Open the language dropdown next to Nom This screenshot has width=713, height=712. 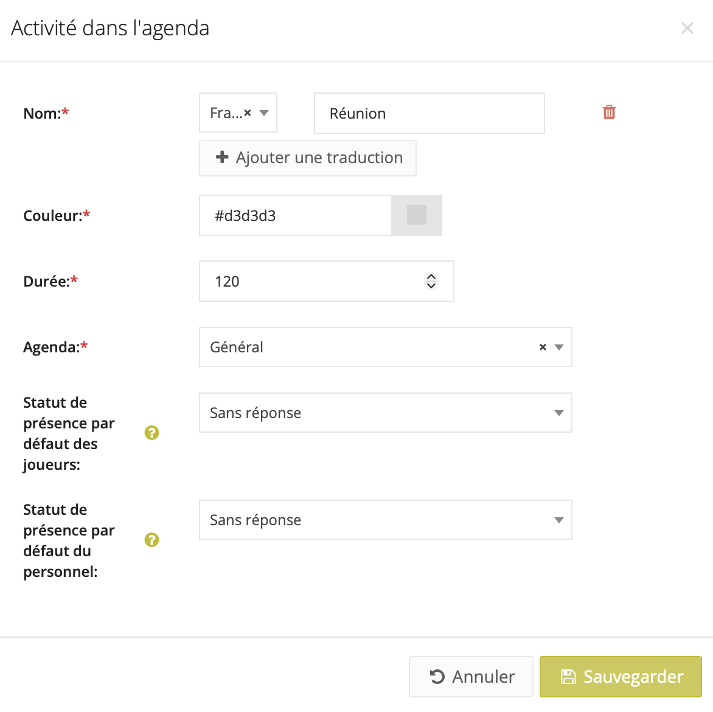[x=264, y=113]
